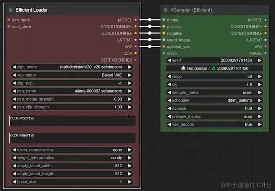
Task: Click the midpoint dot on the MODEL link
Action: click(x=149, y=20)
